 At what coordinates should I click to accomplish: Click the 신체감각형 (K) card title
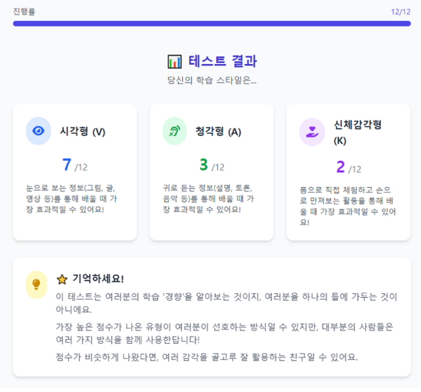[357, 132]
